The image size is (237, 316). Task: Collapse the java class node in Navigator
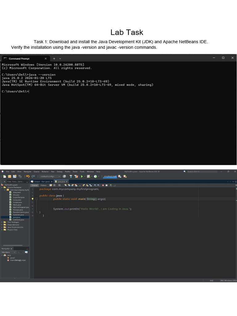pyautogui.click(x=2, y=255)
